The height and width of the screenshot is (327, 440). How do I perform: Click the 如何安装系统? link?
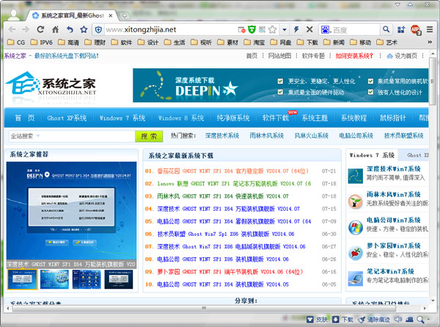click(x=354, y=56)
